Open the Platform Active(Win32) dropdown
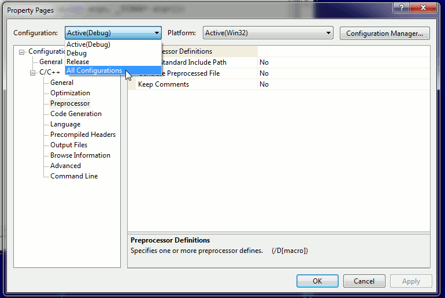Viewport: 445px width, 298px height. pos(328,33)
